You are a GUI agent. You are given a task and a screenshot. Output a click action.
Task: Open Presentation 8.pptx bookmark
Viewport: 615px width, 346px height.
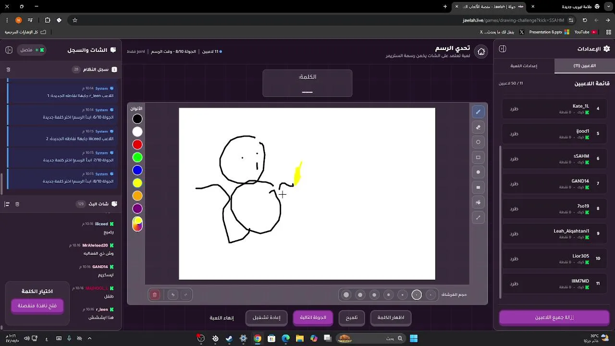[549, 32]
